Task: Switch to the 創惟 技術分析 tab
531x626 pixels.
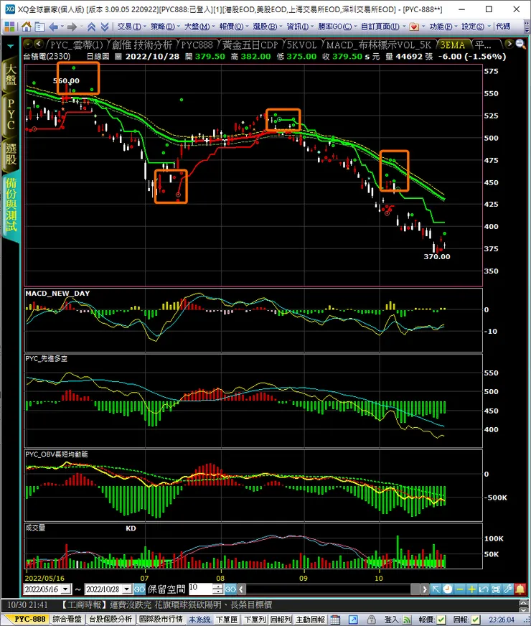Action: [x=142, y=45]
